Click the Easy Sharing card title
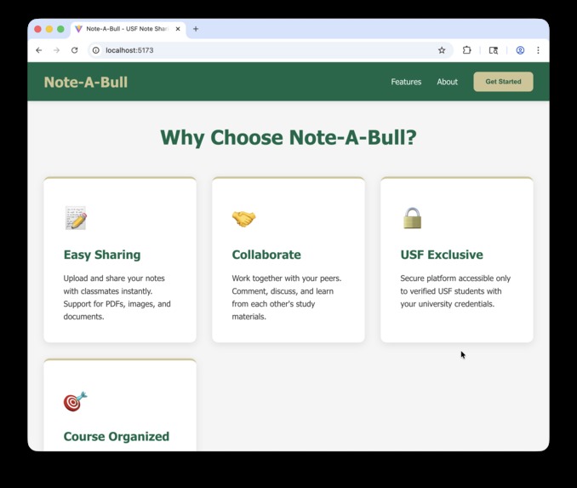577x488 pixels. (102, 255)
